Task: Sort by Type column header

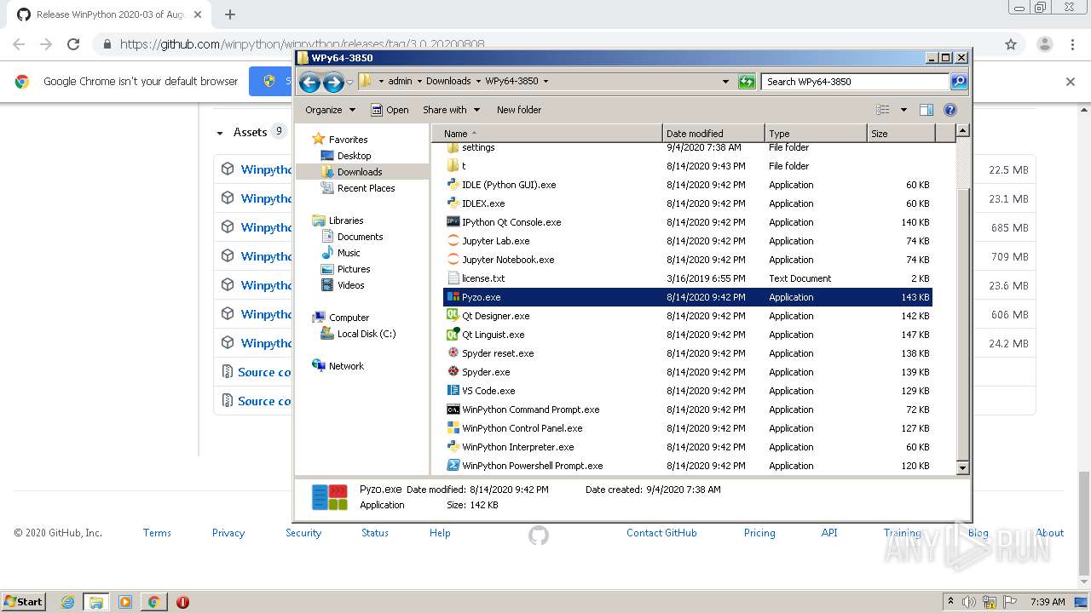Action: point(816,134)
